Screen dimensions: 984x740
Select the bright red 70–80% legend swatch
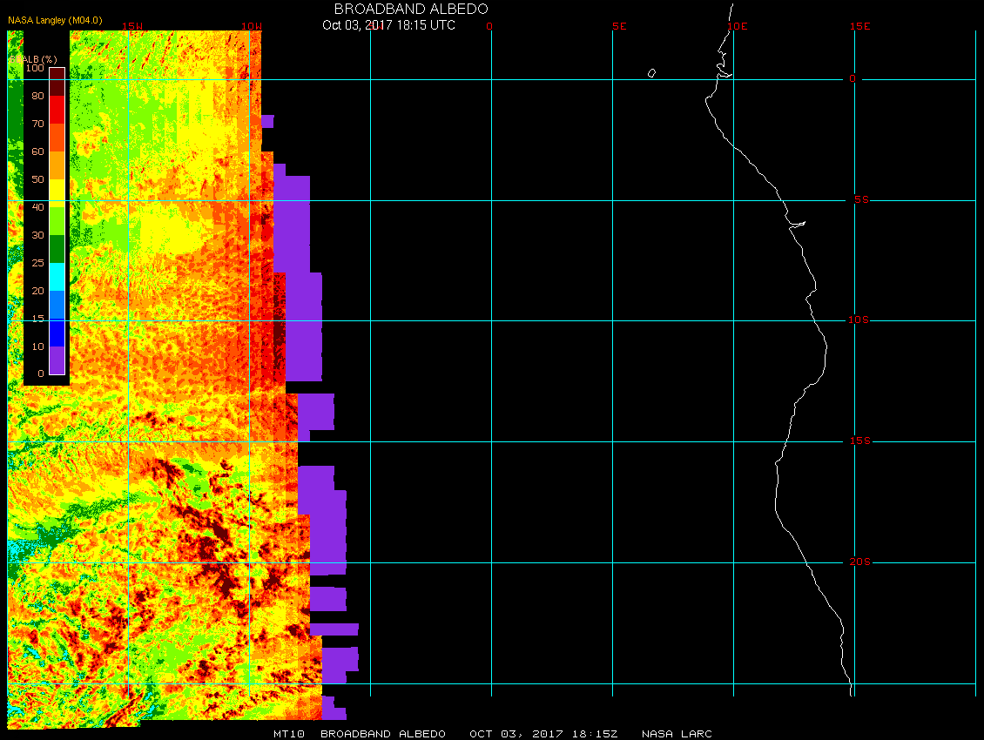[x=57, y=110]
